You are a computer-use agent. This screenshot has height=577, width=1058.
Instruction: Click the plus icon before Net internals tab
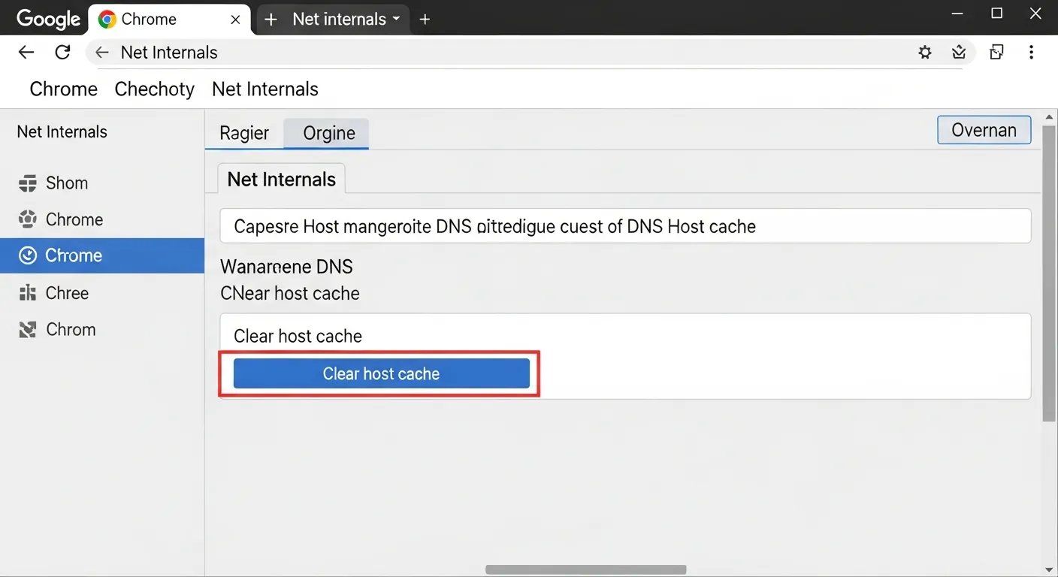pyautogui.click(x=271, y=20)
